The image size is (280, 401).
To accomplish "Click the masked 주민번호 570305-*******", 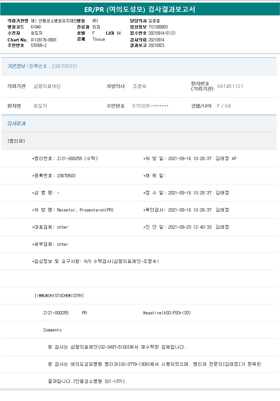I will point(150,106).
